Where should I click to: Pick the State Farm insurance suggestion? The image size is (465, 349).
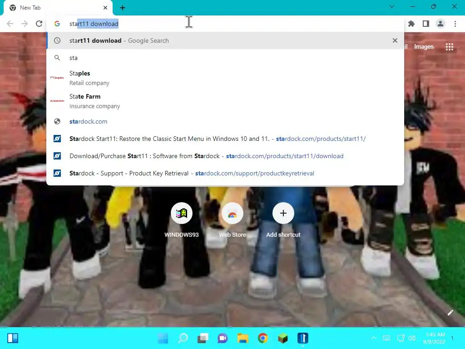coord(225,101)
